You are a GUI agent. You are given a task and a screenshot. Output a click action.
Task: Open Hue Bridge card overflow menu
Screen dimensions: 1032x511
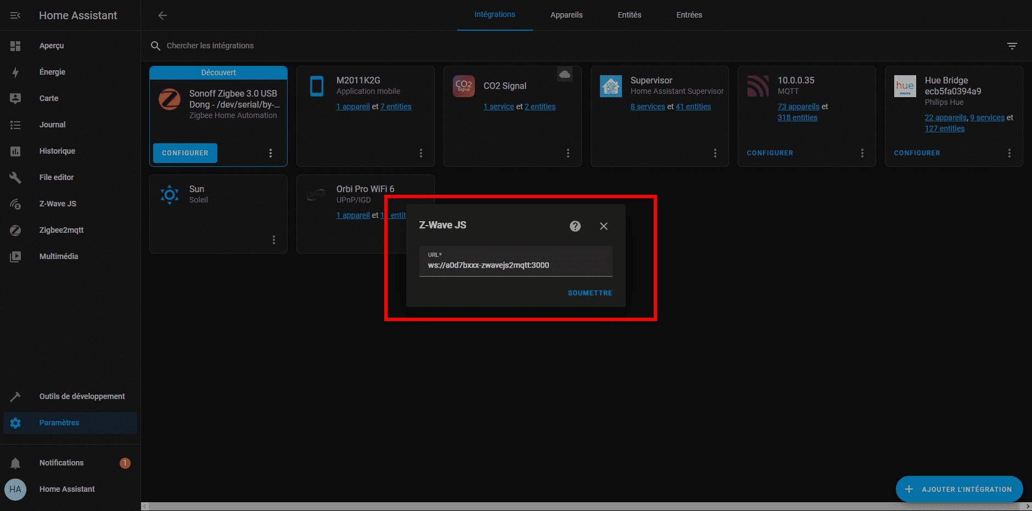1009,153
